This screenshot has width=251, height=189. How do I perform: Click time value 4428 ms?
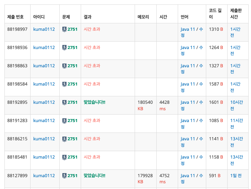165,105
